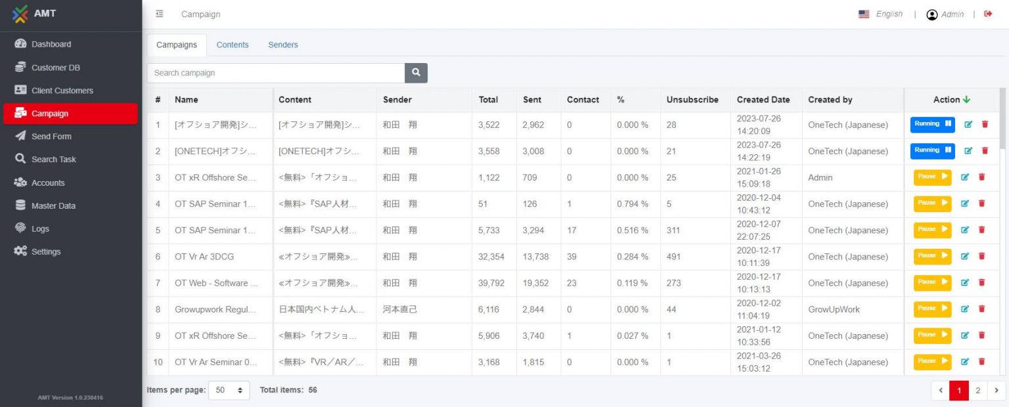The width and height of the screenshot is (1009, 407).
Task: Open Logs from the sidebar
Action: point(71,228)
